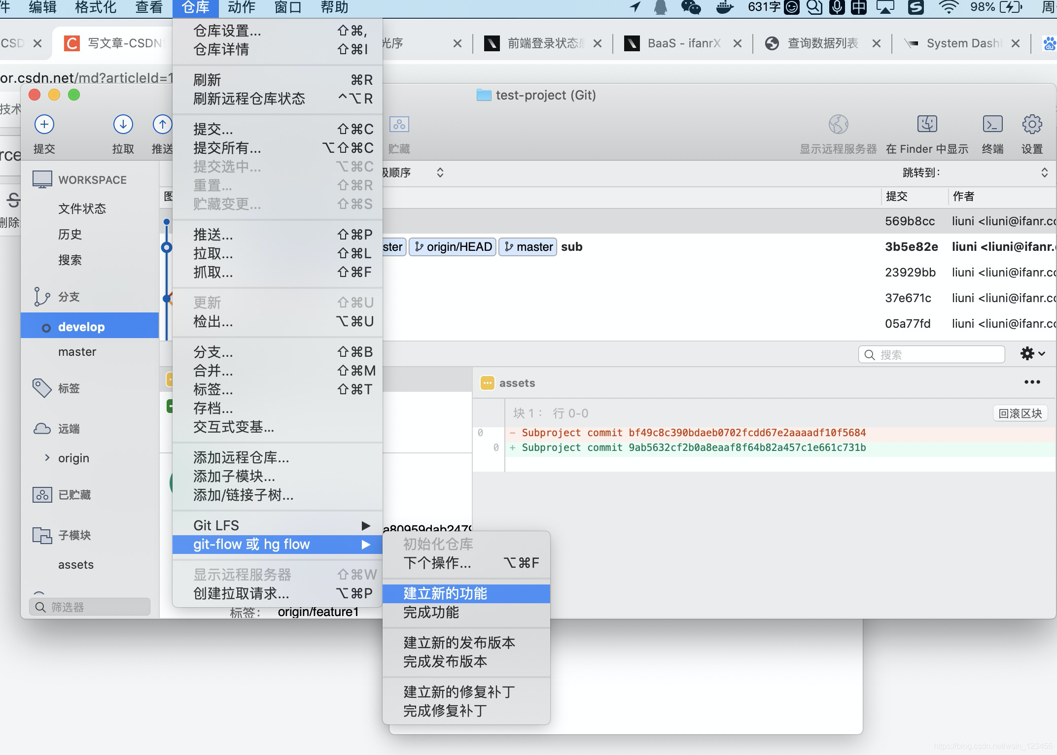
Task: Click the Pull (拉取) toolbar icon
Action: click(x=123, y=125)
